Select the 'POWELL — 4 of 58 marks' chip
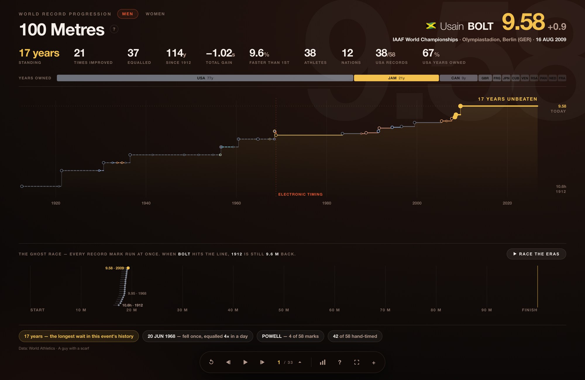 click(x=290, y=336)
